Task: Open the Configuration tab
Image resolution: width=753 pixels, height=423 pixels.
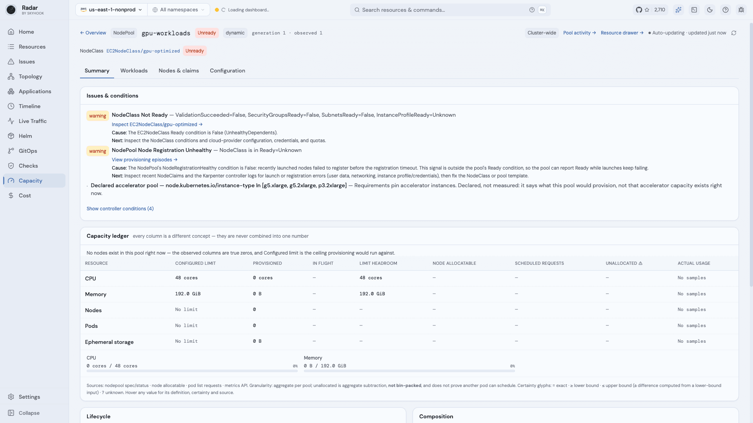Action: (227, 71)
